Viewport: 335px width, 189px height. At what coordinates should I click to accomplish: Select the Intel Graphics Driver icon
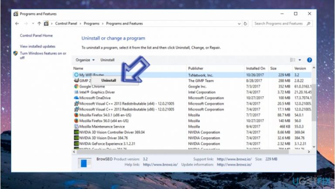click(x=76, y=92)
